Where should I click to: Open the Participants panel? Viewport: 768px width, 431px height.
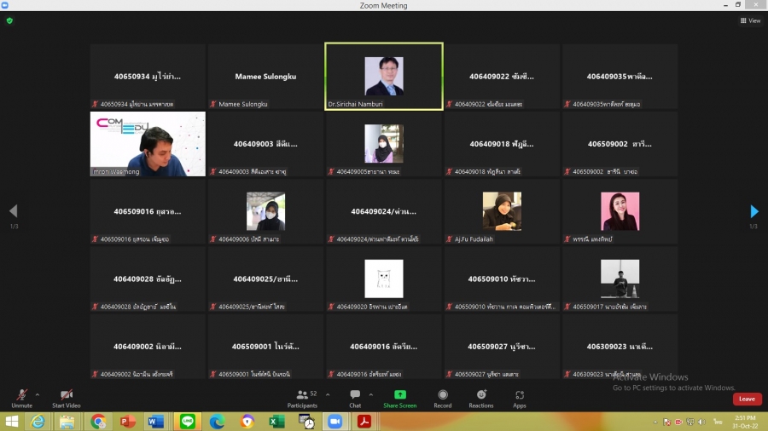tap(302, 397)
